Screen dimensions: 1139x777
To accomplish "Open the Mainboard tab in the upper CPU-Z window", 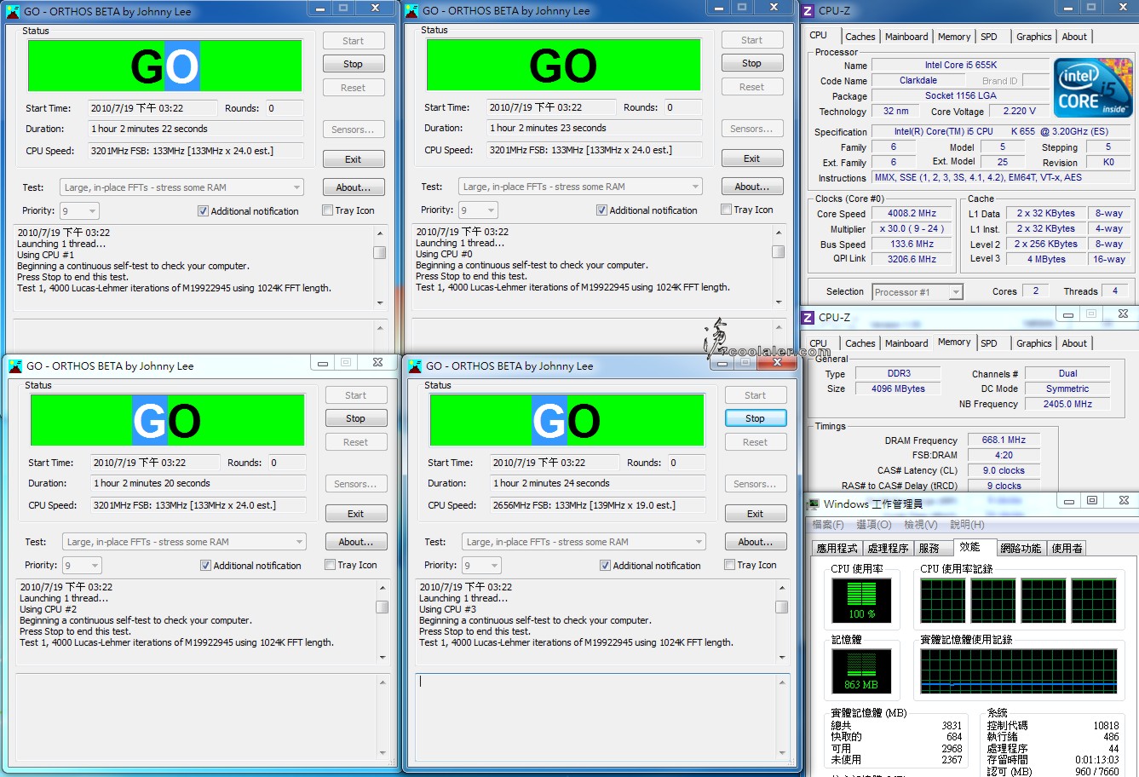I will click(906, 37).
